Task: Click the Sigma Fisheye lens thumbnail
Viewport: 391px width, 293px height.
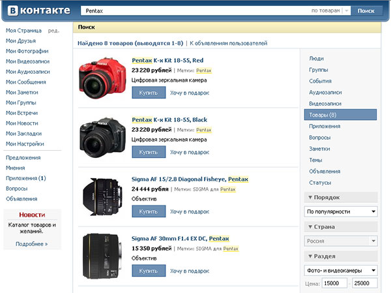Action: click(x=102, y=196)
